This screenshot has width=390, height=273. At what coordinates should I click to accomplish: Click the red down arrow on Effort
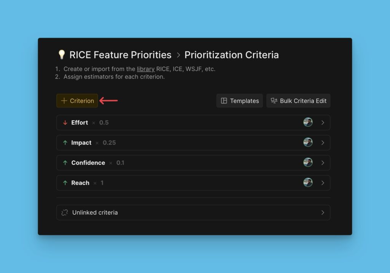pyautogui.click(x=65, y=123)
